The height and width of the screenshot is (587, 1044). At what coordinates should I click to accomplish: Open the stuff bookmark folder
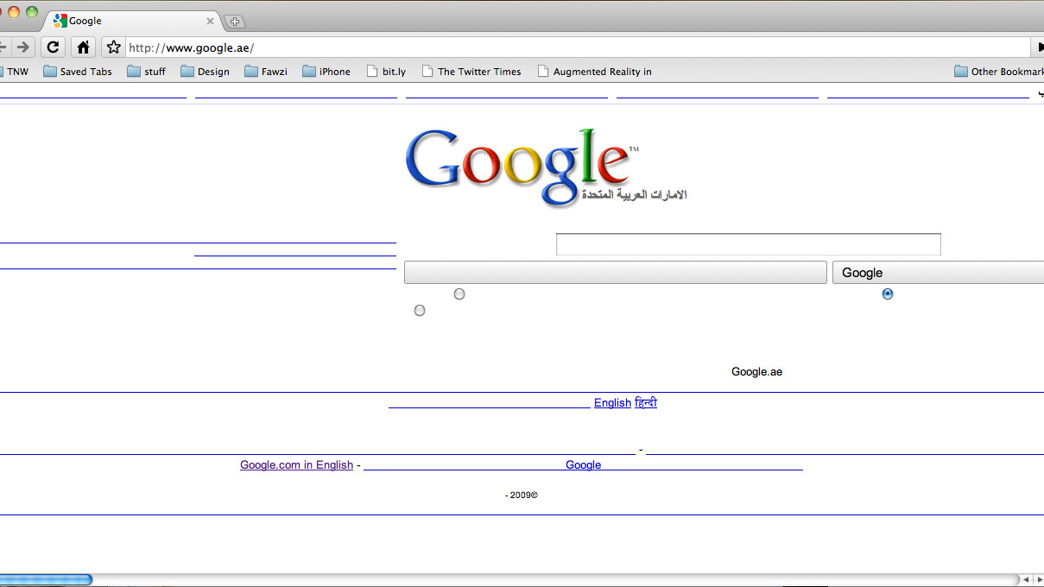point(146,72)
